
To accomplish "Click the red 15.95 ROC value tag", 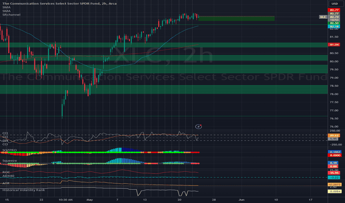I will [334, 173].
